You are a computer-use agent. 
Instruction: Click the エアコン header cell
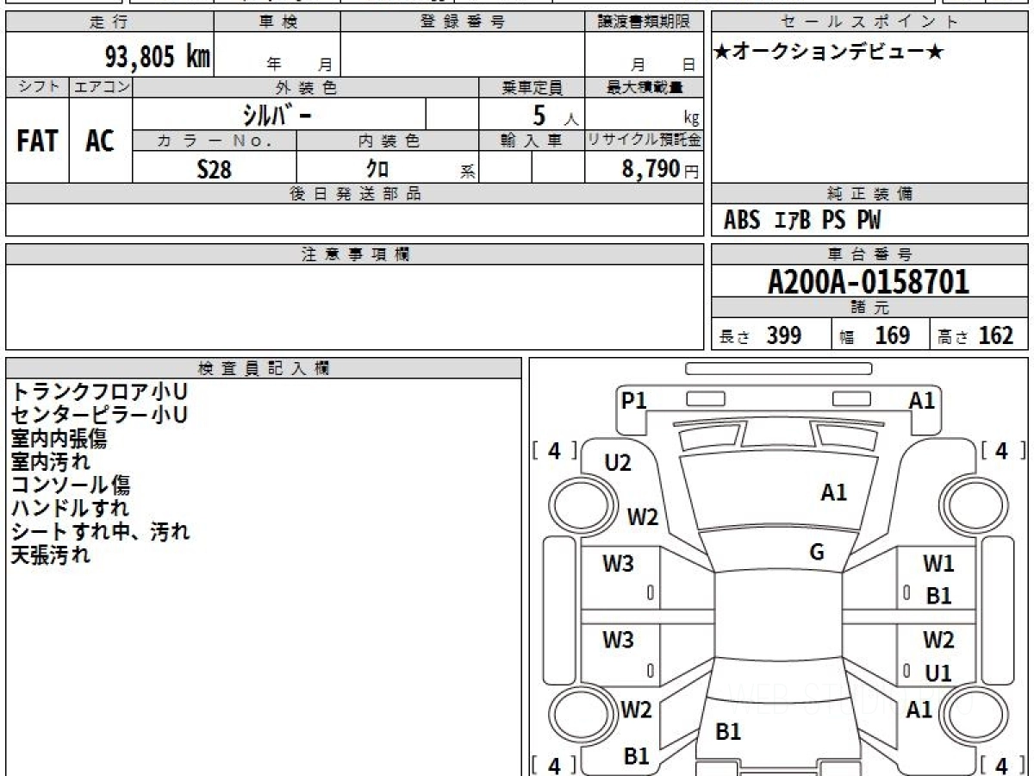(x=101, y=87)
